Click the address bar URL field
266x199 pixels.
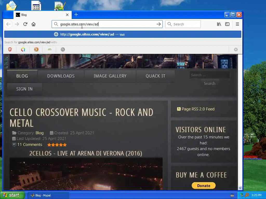[107, 24]
